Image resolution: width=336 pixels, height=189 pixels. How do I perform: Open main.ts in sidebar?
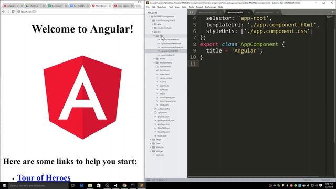(x=163, y=82)
